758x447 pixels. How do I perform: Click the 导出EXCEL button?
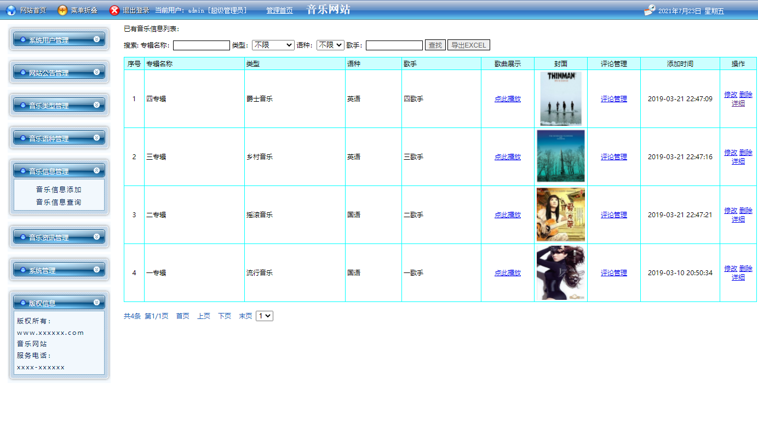click(x=468, y=45)
